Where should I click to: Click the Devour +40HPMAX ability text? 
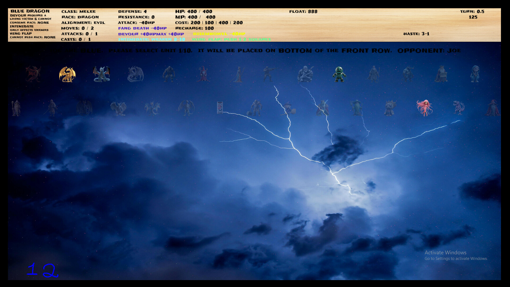coord(151,34)
